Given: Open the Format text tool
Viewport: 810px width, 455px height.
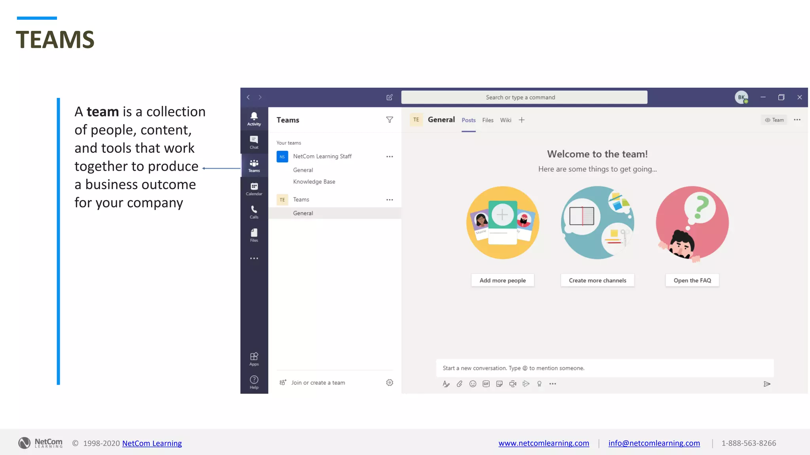Looking at the screenshot, I should tap(446, 384).
